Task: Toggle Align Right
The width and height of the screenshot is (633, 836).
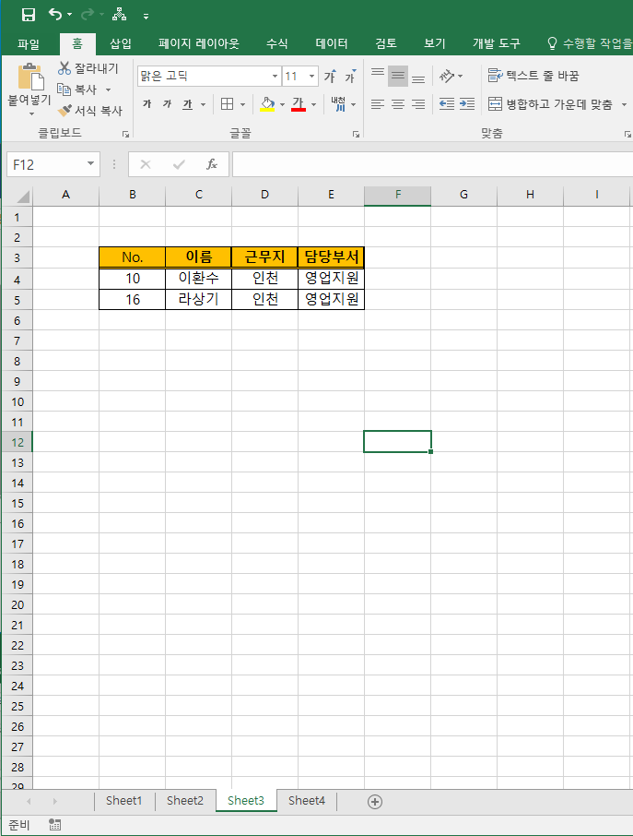Action: pos(418,104)
